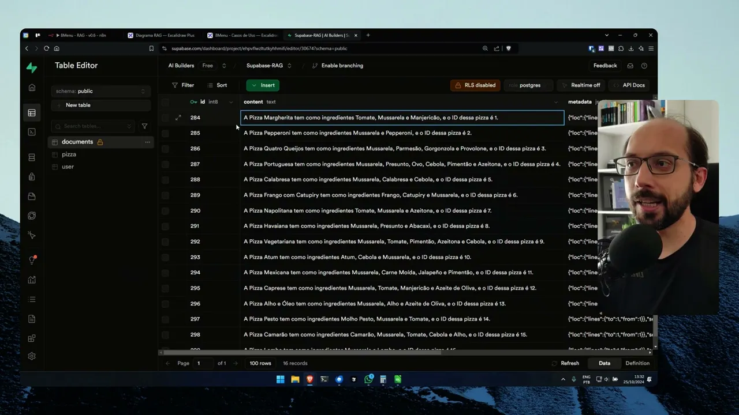Viewport: 739px width, 415px height.
Task: Open the SQL Editor sidebar icon
Action: (x=32, y=132)
